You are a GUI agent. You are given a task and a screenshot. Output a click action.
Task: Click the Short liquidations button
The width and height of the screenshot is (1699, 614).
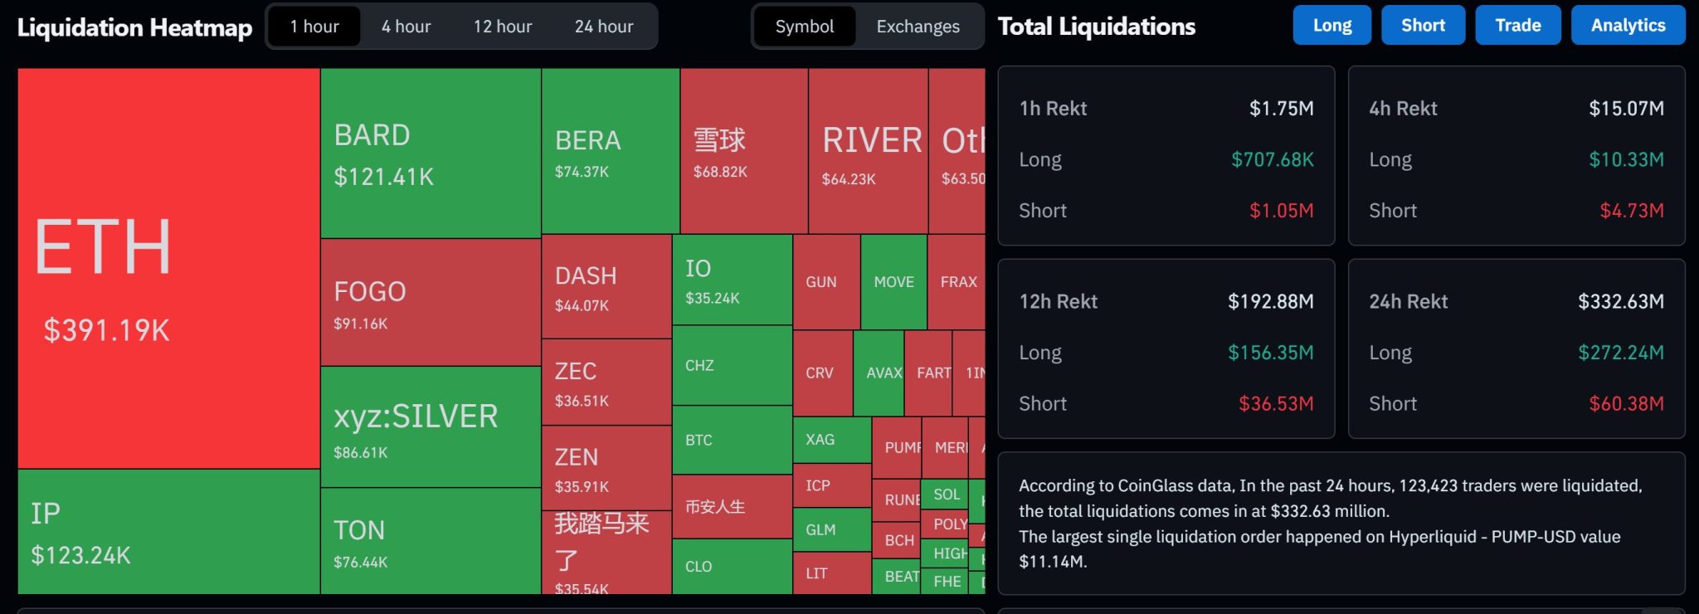(x=1423, y=25)
